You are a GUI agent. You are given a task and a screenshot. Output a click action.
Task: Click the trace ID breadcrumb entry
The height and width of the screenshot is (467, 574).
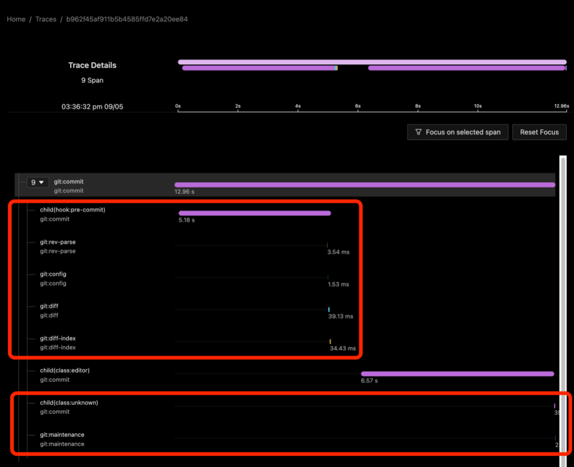pos(127,19)
